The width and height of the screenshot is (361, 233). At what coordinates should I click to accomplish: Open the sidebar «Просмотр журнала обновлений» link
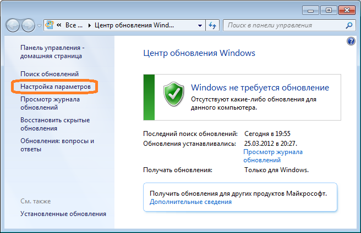click(50, 103)
